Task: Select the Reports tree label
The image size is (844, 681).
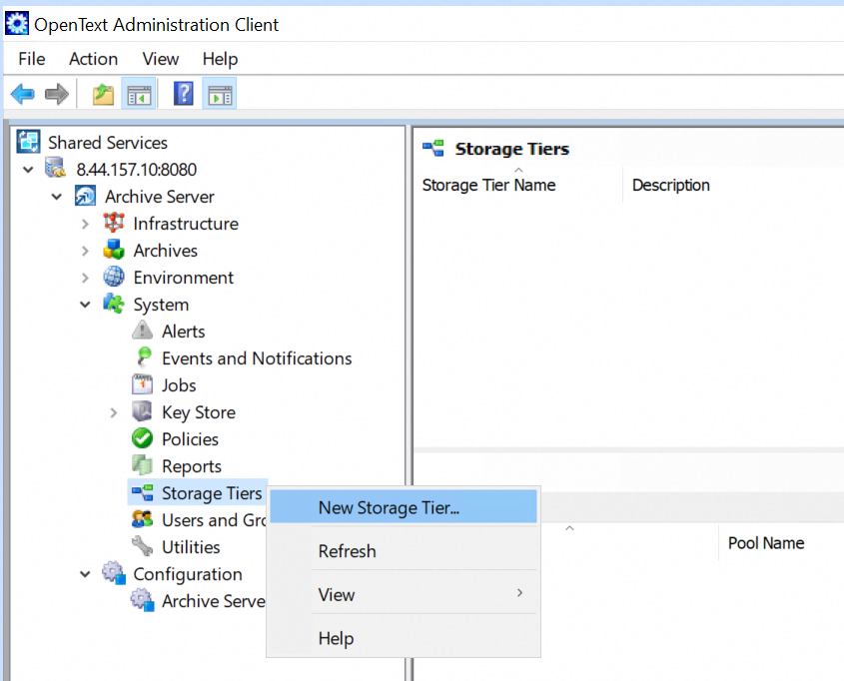Action: click(192, 466)
